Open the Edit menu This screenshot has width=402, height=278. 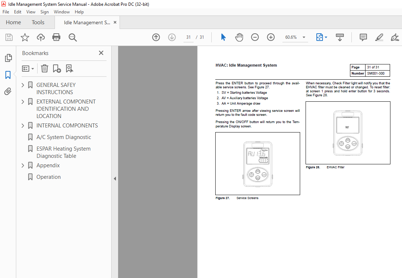tap(18, 12)
